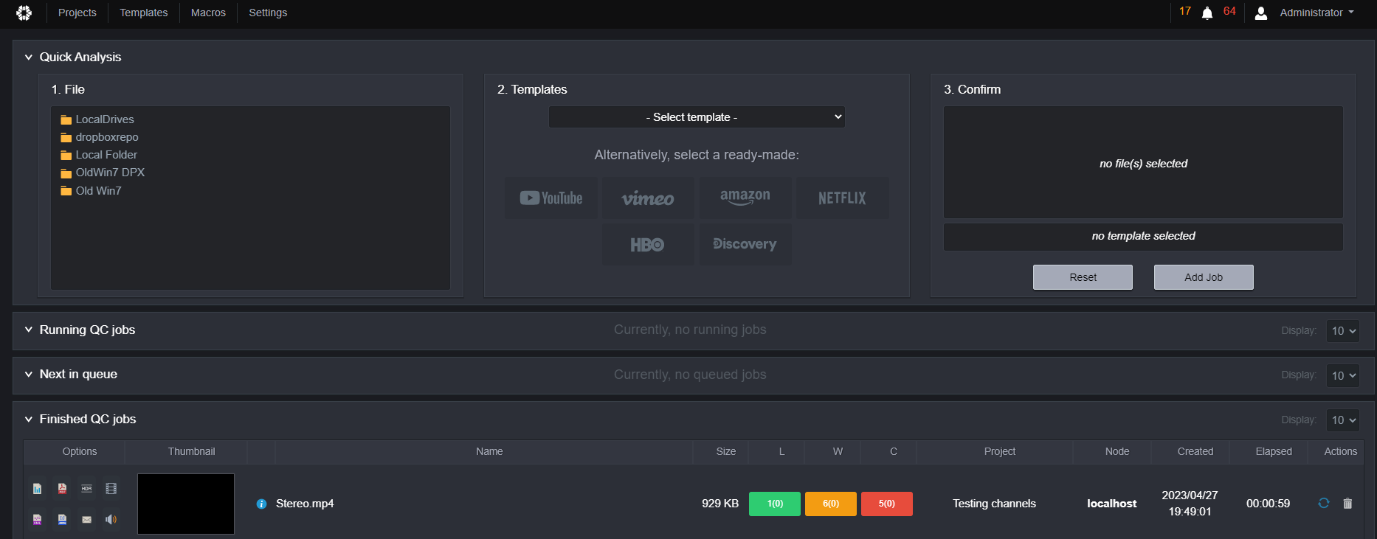This screenshot has width=1377, height=539.
Task: Open the HDR report for Stereo.mp4
Action: (x=86, y=488)
